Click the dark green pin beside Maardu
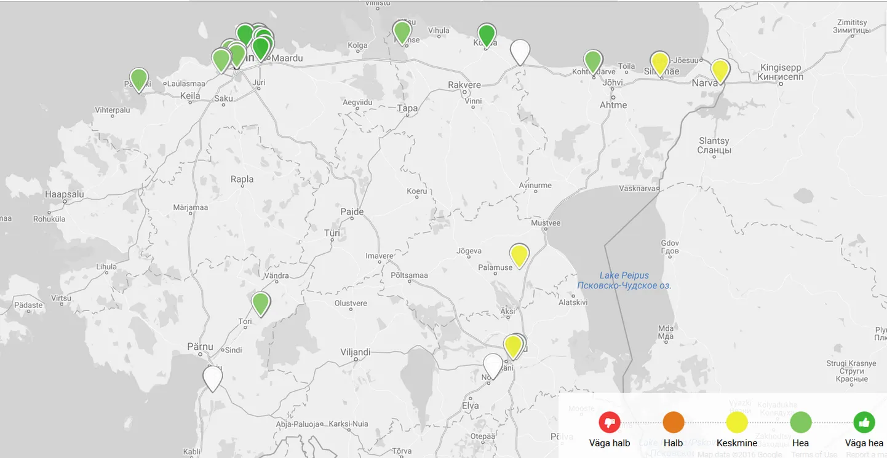This screenshot has width=887, height=458. [x=261, y=48]
